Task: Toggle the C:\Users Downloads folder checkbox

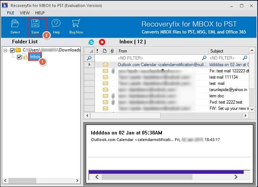Action: coord(12,50)
